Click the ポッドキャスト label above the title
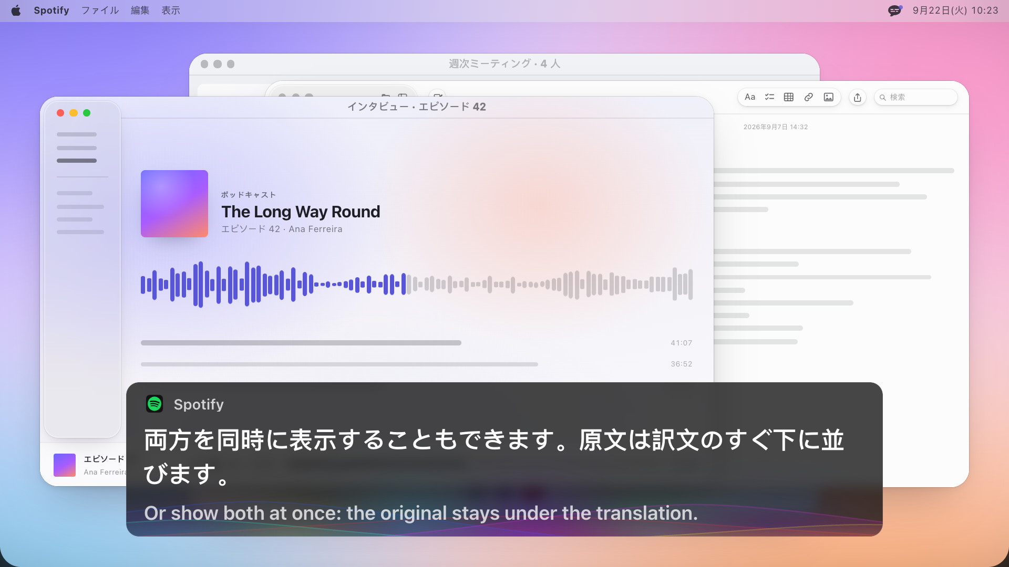Screen dimensions: 1009x567 249,195
